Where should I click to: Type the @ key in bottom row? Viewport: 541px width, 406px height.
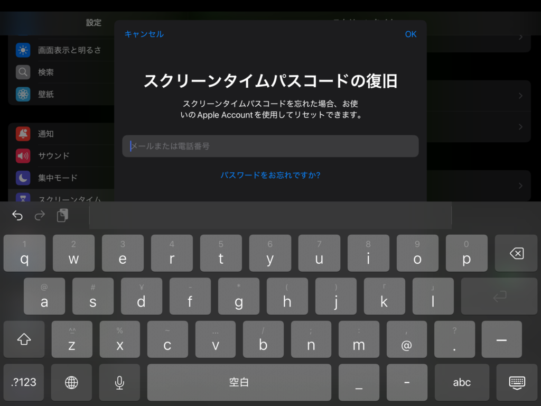coord(406,339)
